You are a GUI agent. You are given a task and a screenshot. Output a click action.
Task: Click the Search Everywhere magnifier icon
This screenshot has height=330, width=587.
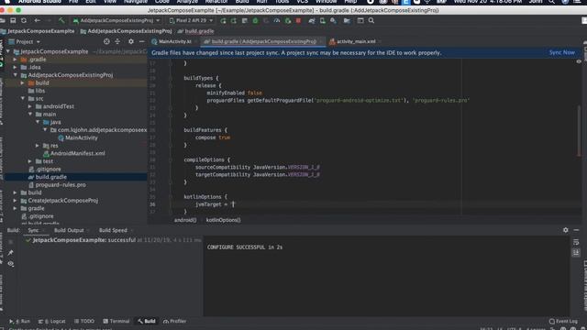pyautogui.click(x=371, y=20)
